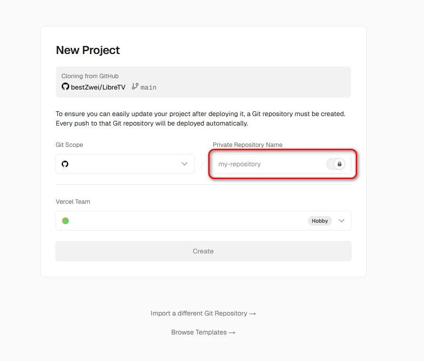Click the Vercel Team label
The width and height of the screenshot is (424, 361).
click(x=73, y=201)
